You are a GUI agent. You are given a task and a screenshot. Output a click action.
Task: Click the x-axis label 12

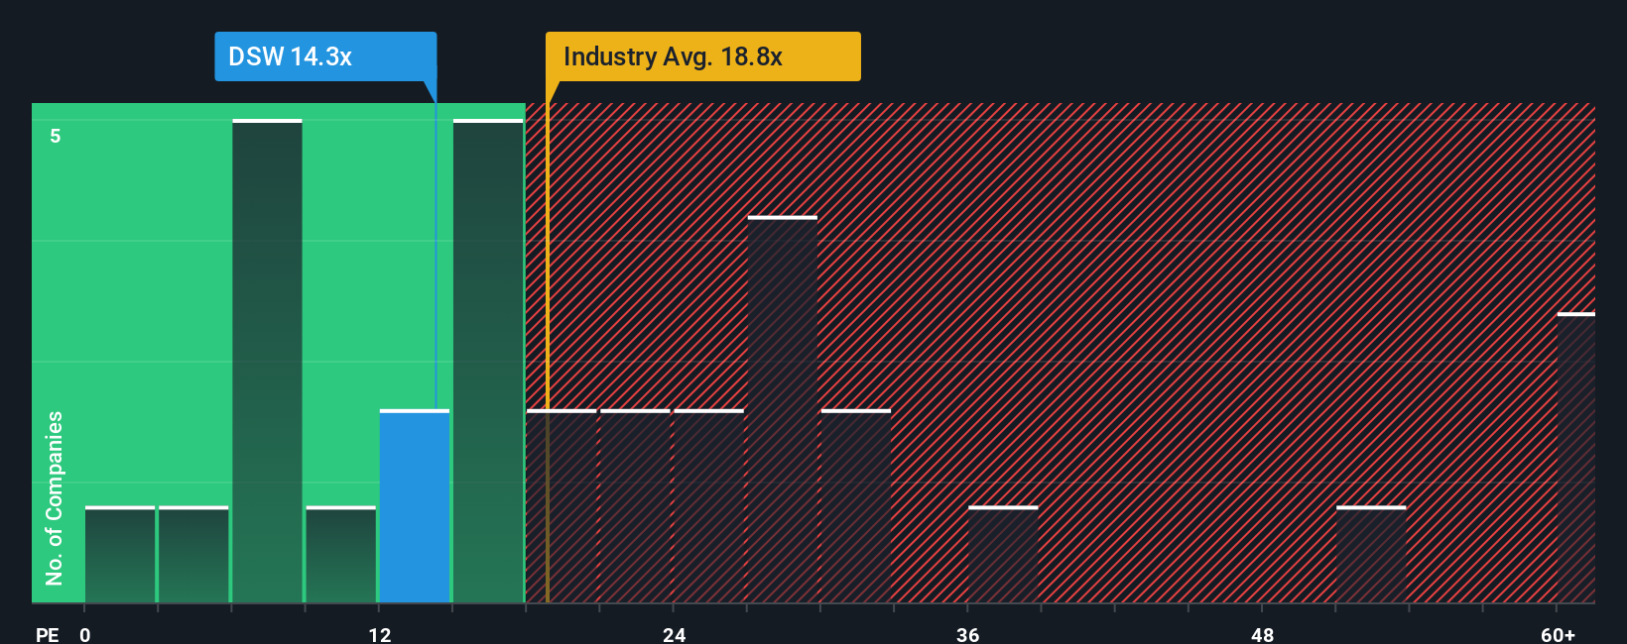click(380, 634)
